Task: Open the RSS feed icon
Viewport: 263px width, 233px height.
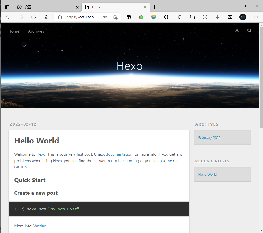Action: (237, 30)
